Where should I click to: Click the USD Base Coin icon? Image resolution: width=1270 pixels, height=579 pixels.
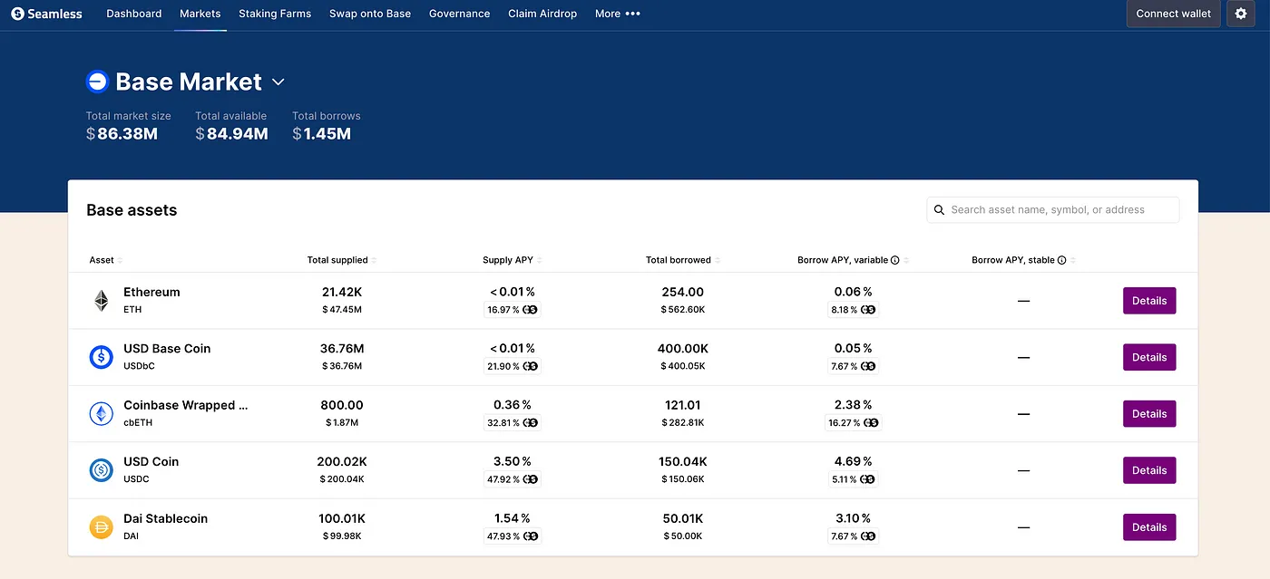[102, 357]
